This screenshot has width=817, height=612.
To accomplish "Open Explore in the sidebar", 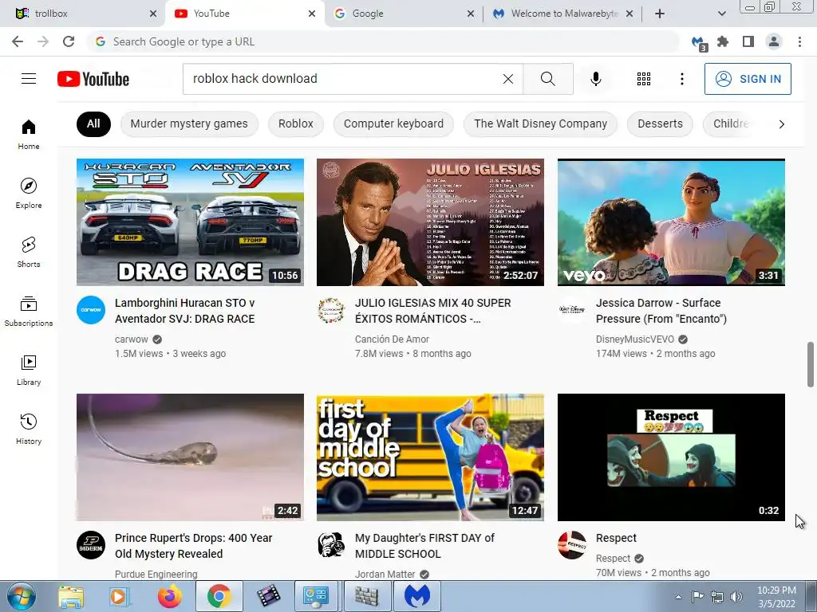I will click(29, 193).
